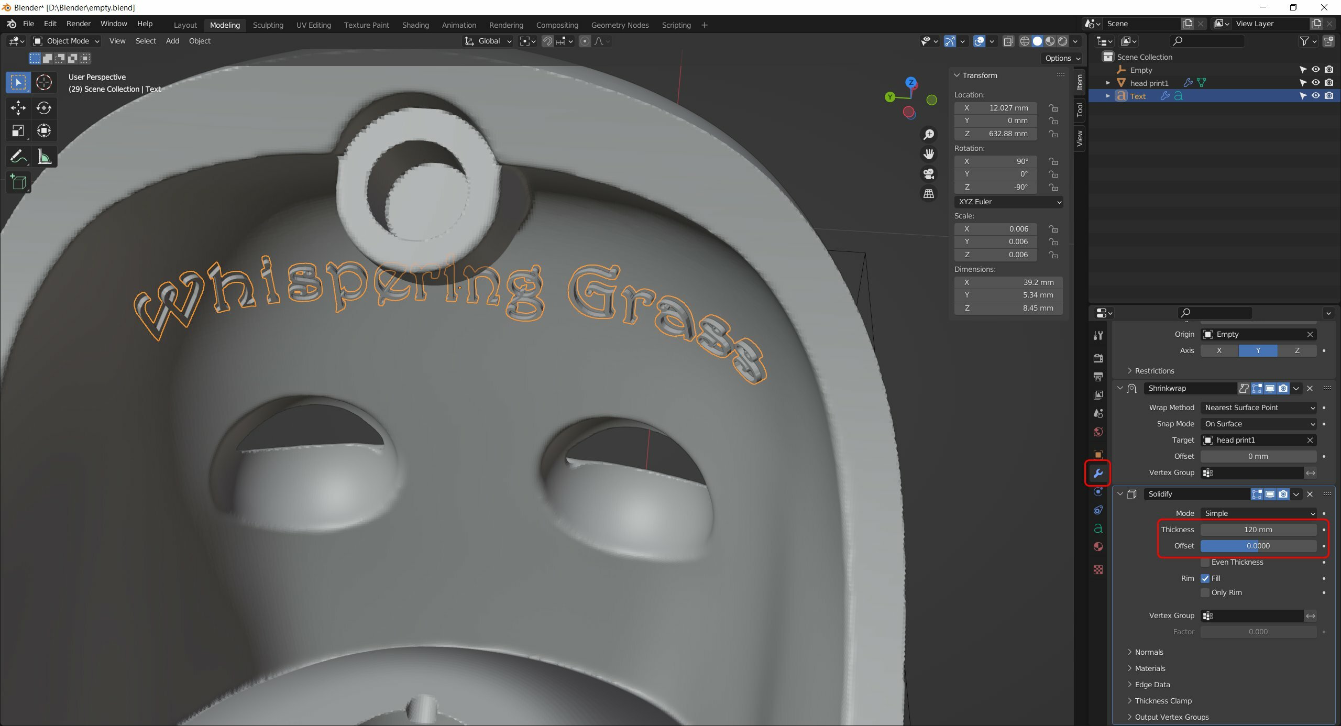Switch to the Geometry Nodes workspace tab
This screenshot has width=1341, height=726.
(x=620, y=25)
